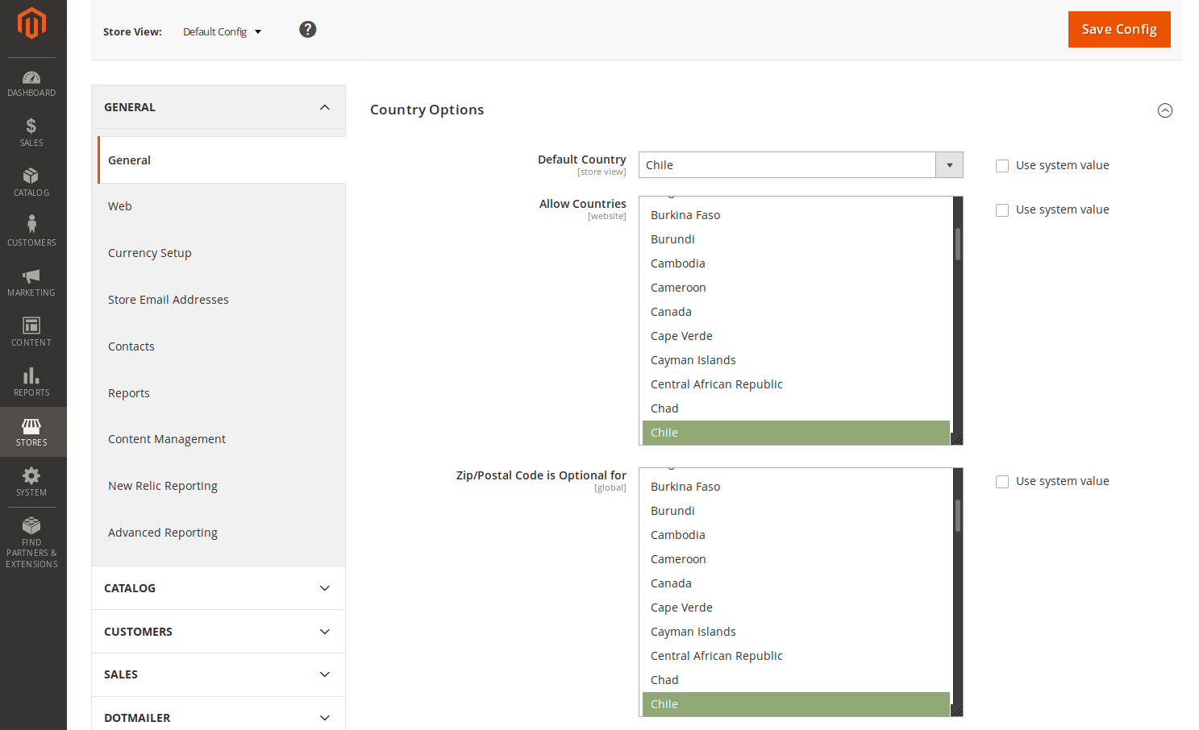Click the Save Config button
Image resolution: width=1199 pixels, height=730 pixels.
[x=1118, y=30]
